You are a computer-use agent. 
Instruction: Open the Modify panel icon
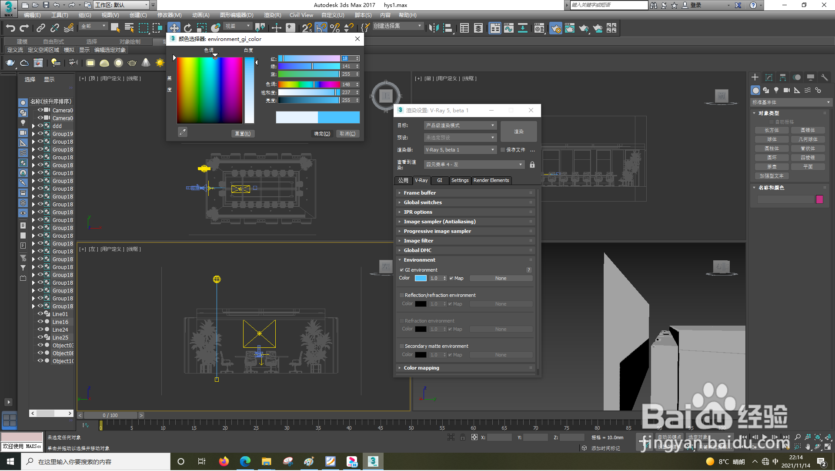coord(769,77)
